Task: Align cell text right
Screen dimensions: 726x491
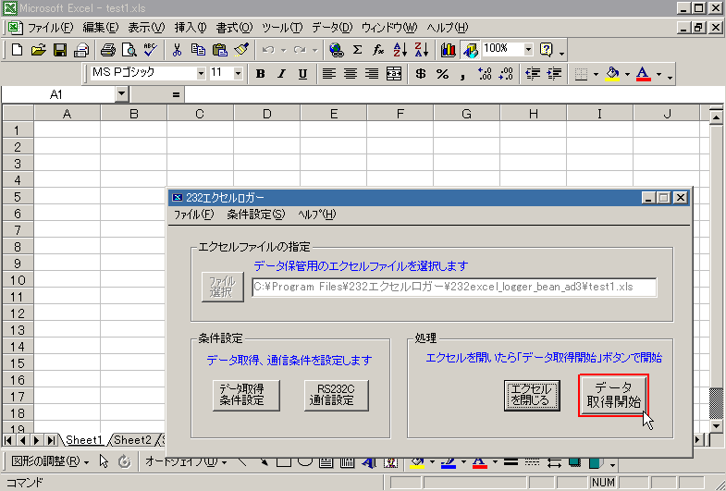Action: [x=372, y=74]
